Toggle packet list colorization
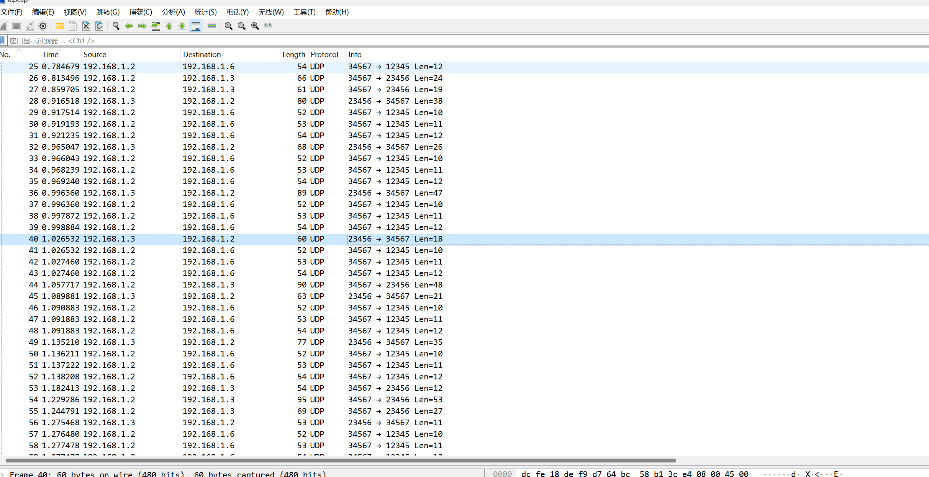929x477 pixels. tap(211, 26)
